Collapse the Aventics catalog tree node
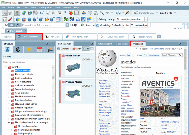This screenshot has width=189, height=135. [6, 67]
